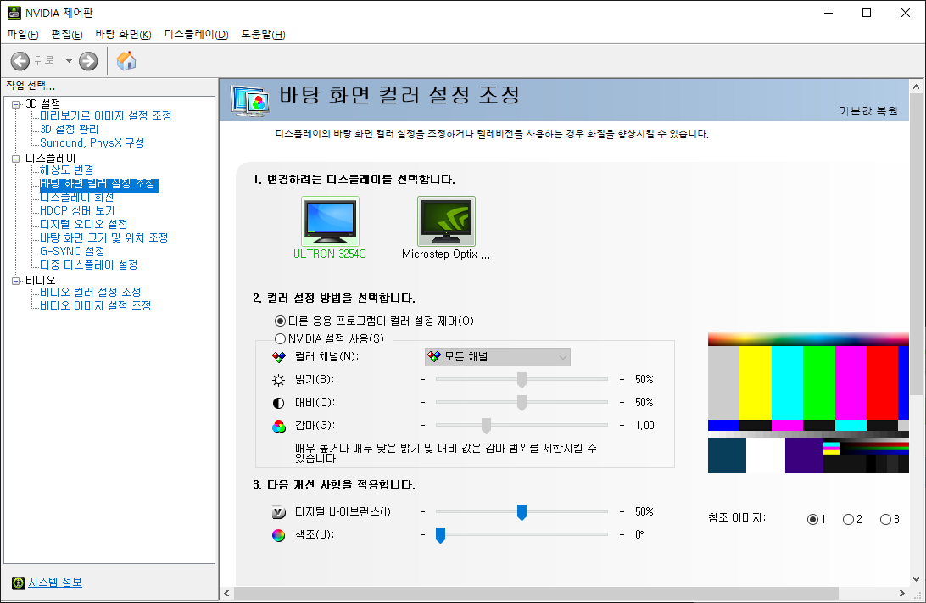The image size is (926, 603).
Task: Open 비디오 이미지 설정 조정 page
Action: (x=96, y=306)
